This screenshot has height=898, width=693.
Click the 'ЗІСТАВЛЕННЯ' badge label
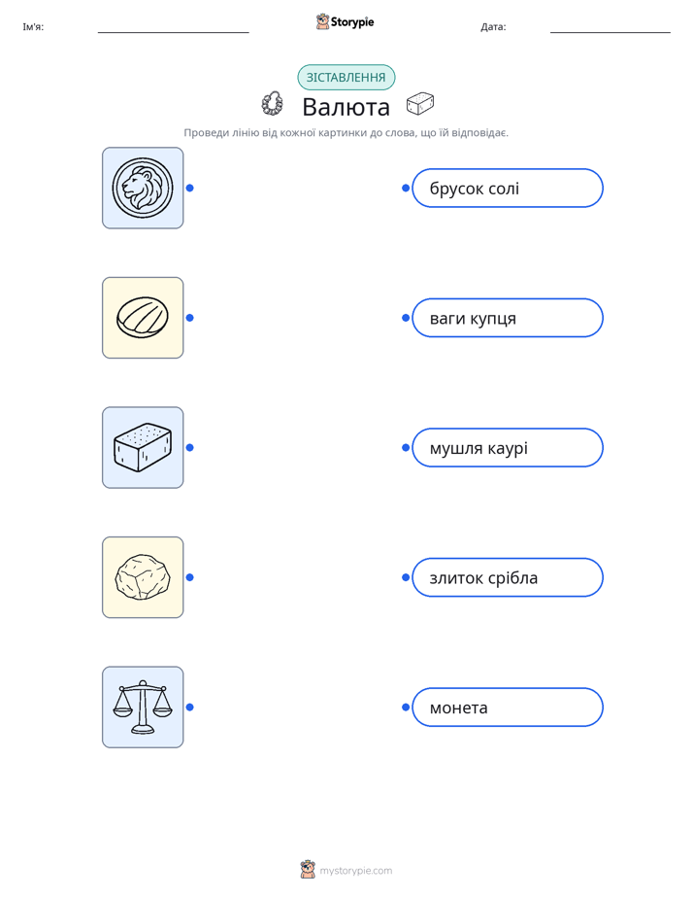(346, 78)
